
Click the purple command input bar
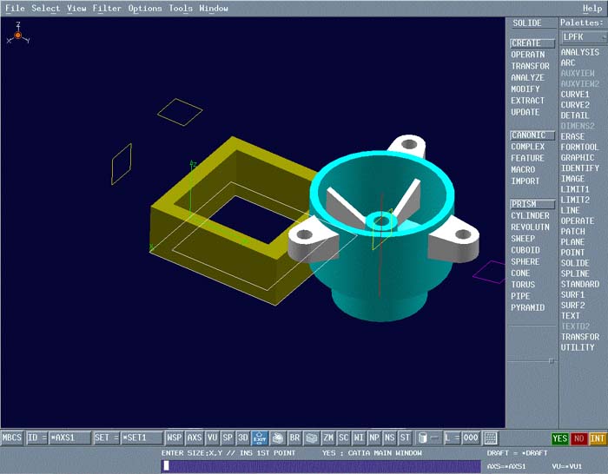pos(321,466)
